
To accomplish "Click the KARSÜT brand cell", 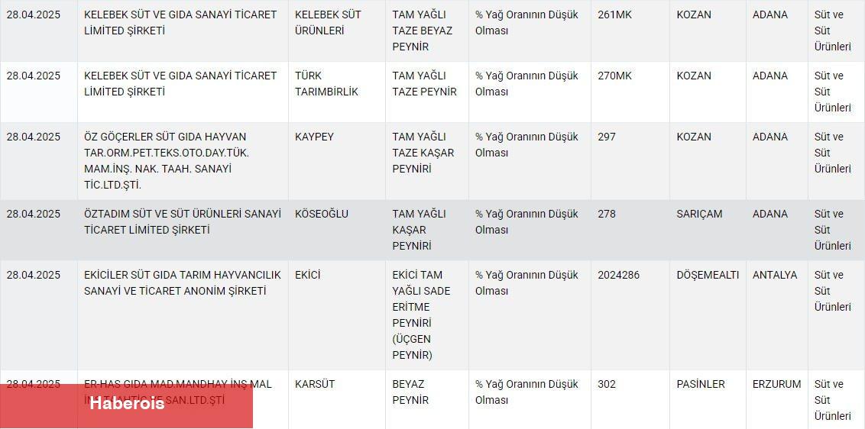I will 315,384.
